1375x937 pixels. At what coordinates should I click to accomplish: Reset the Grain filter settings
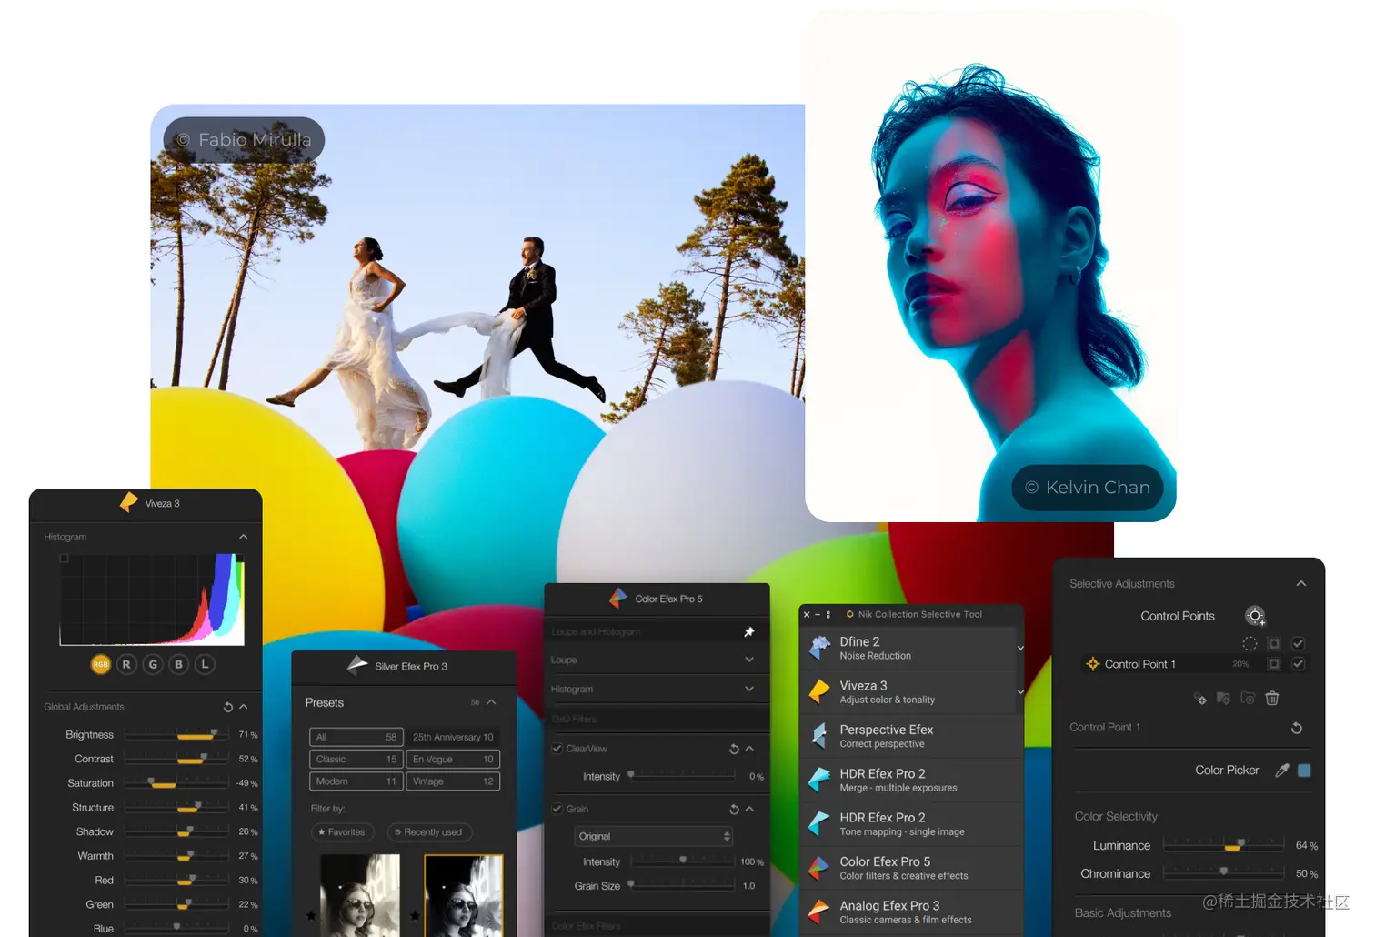coord(734,809)
